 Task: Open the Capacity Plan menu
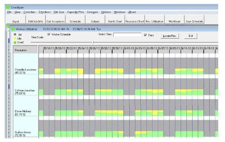click(x=75, y=12)
